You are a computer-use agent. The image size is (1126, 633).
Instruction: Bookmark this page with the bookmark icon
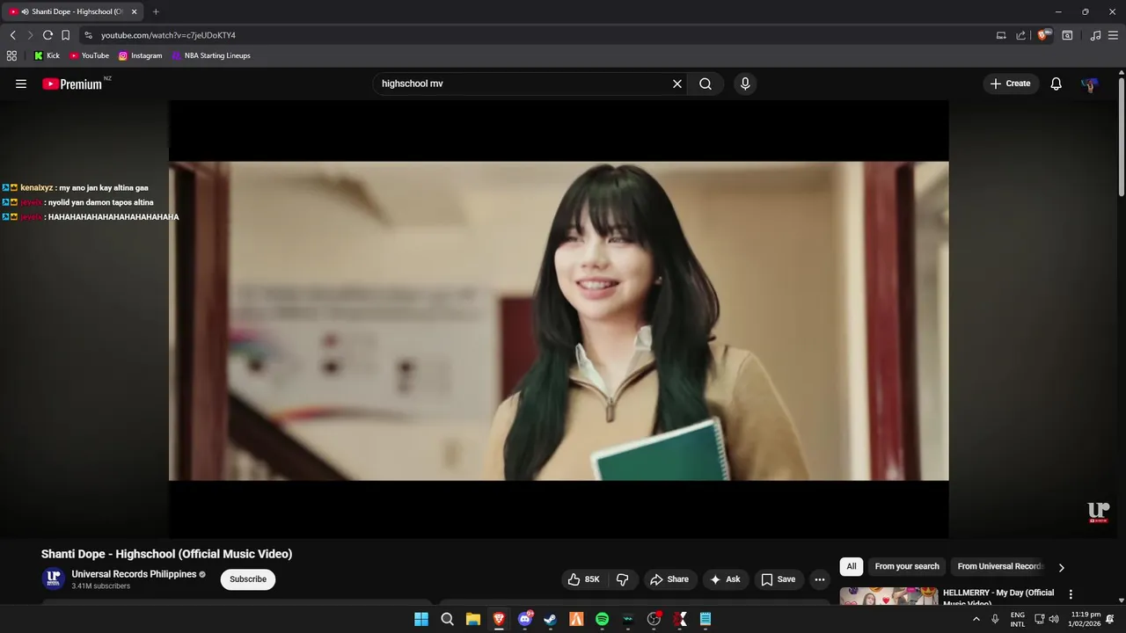[x=65, y=35]
